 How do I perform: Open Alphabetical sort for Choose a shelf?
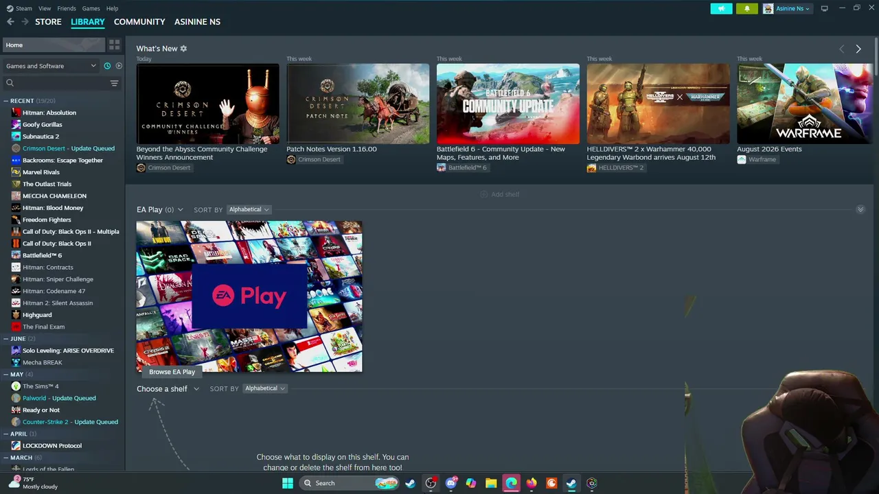point(264,388)
